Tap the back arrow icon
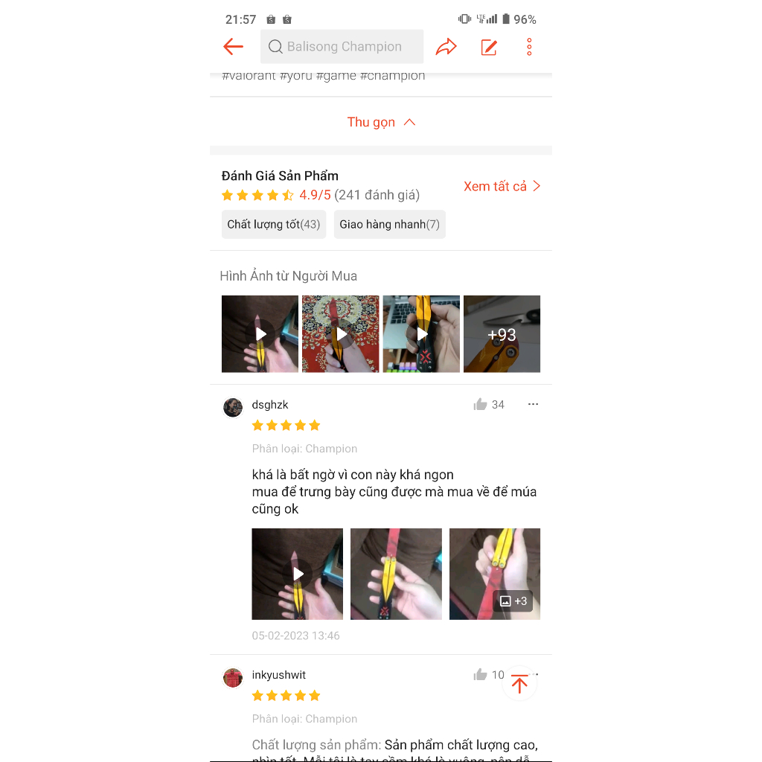 click(x=233, y=47)
